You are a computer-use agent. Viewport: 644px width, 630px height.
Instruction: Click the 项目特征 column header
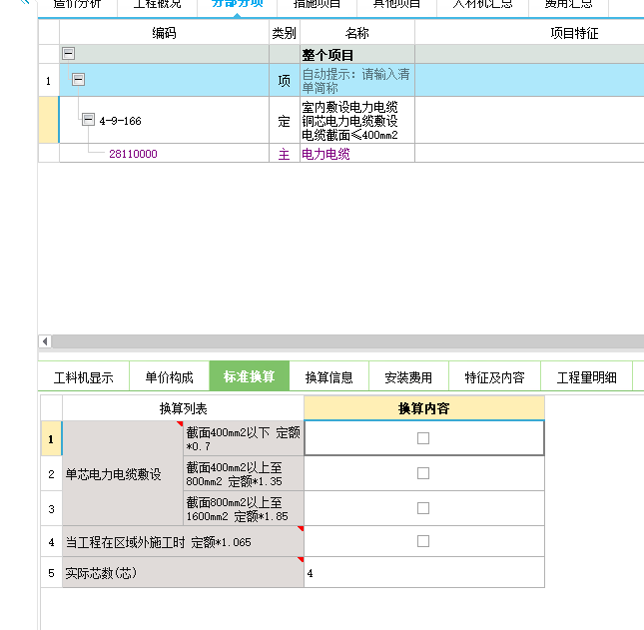tap(574, 32)
